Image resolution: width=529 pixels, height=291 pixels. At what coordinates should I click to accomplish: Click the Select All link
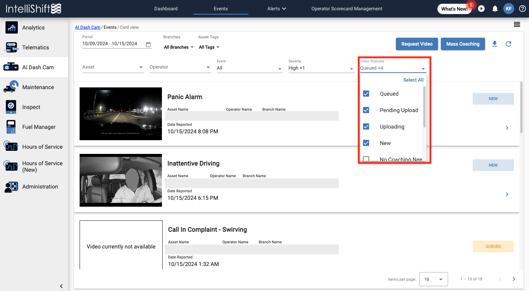click(413, 80)
